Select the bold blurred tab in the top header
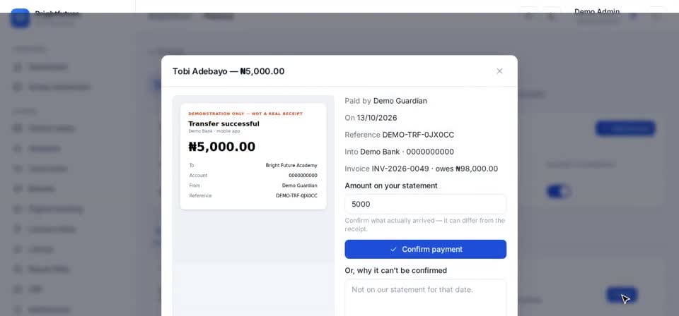Image resolution: width=679 pixels, height=316 pixels. point(219,16)
